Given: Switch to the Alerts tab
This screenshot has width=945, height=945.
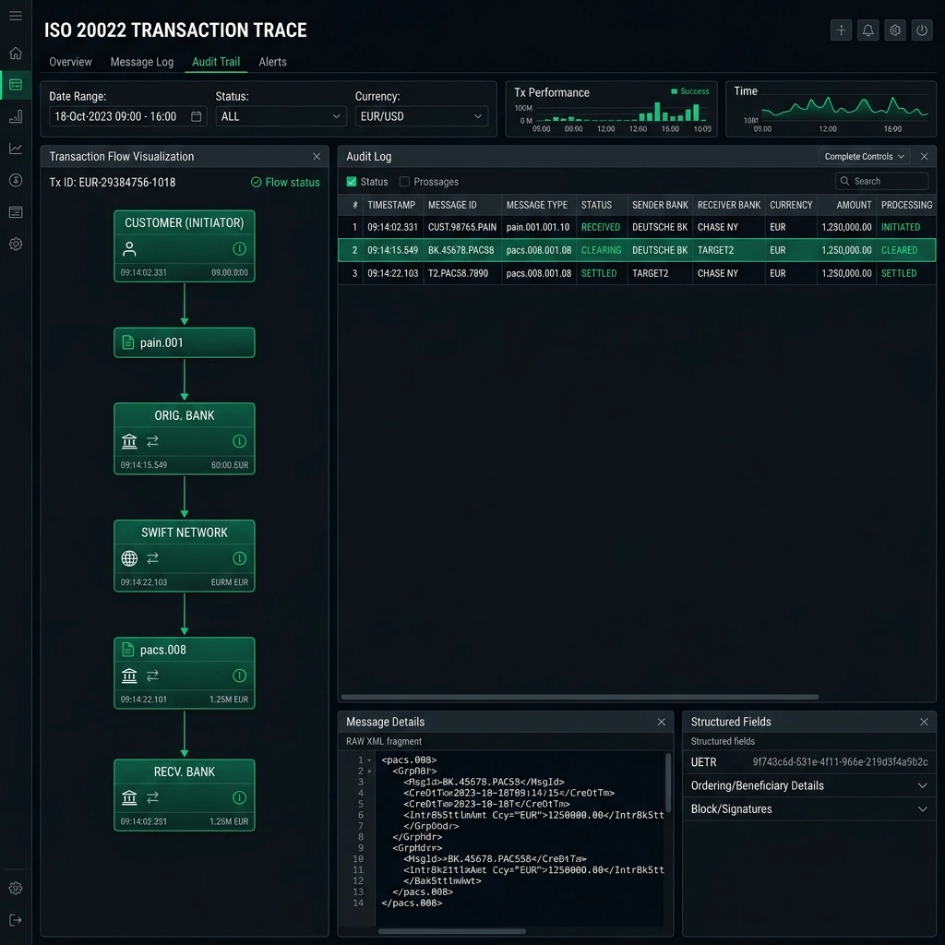Looking at the screenshot, I should (272, 62).
